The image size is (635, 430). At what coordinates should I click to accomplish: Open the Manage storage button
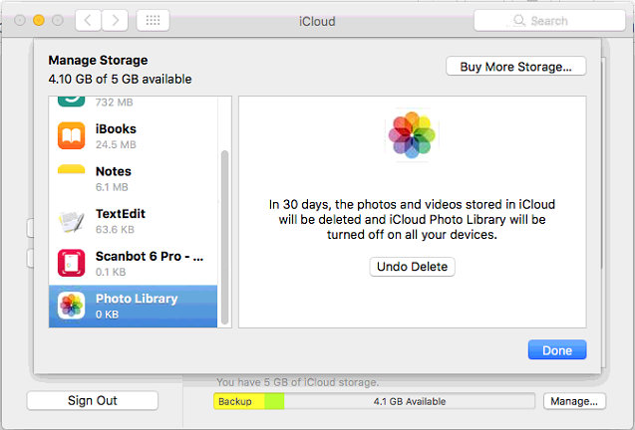pos(574,401)
